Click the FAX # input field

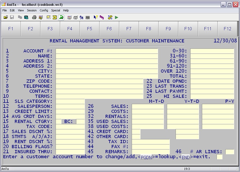coord(151,147)
